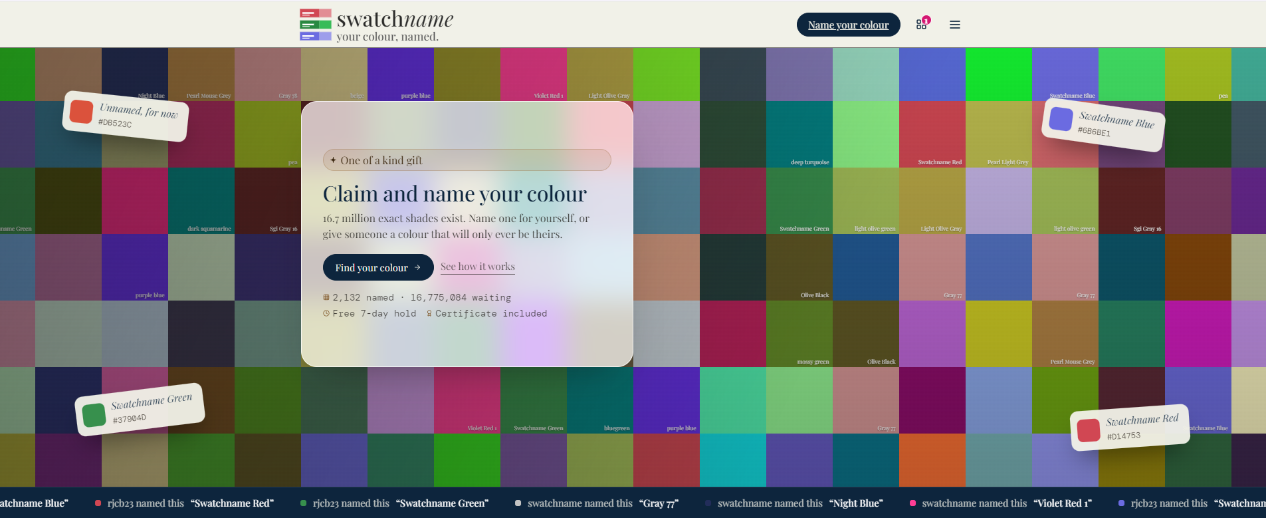This screenshot has height=518, width=1266.
Task: Select the Sgl Gray 16 tile beside dark aquamarine
Action: [x=268, y=200]
